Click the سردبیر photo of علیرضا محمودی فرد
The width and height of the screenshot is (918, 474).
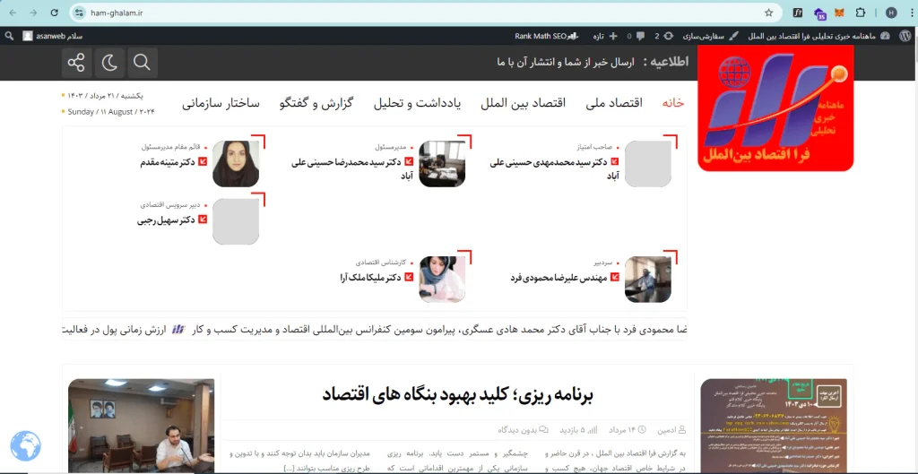(x=648, y=280)
